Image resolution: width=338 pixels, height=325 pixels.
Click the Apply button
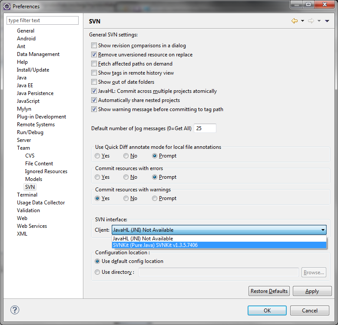pyautogui.click(x=312, y=291)
